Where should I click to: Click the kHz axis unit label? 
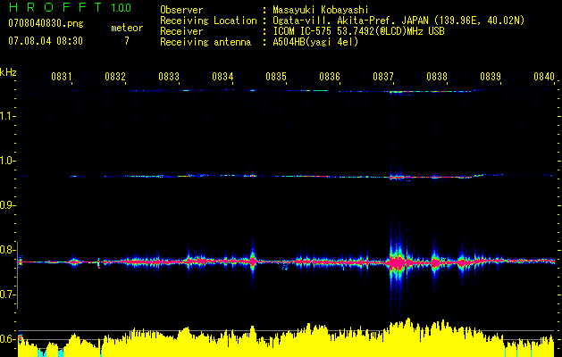8,72
